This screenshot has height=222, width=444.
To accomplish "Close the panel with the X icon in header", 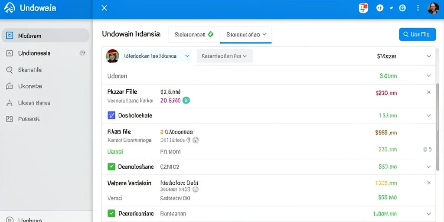I will pyautogui.click(x=104, y=8).
